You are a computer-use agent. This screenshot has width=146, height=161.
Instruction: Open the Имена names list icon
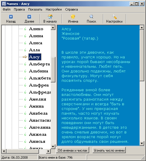tap(73, 17)
